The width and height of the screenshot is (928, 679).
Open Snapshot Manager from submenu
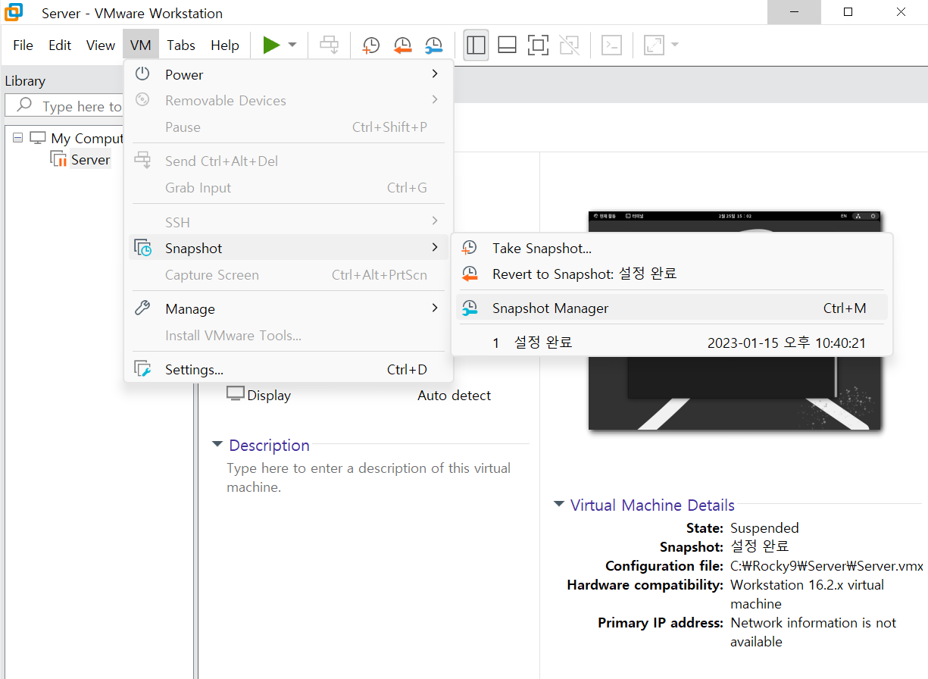672,308
